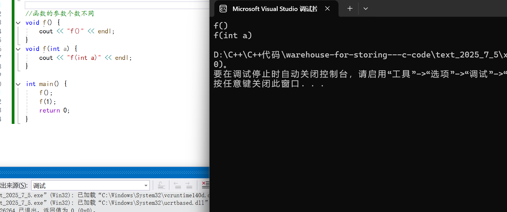
Task: Click the return 0; statement
Action: (54, 110)
